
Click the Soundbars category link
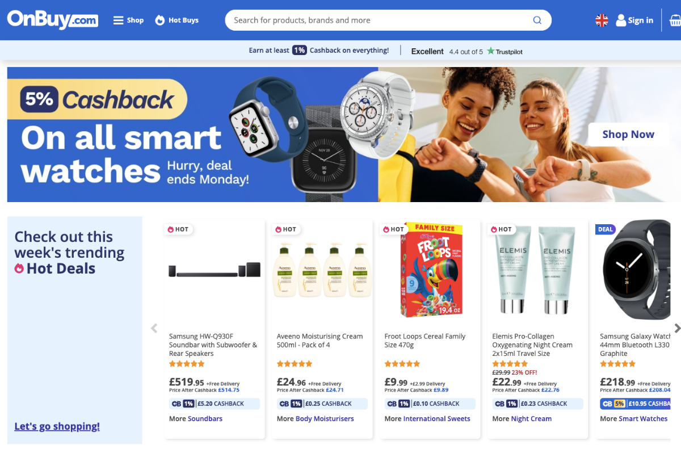(205, 419)
